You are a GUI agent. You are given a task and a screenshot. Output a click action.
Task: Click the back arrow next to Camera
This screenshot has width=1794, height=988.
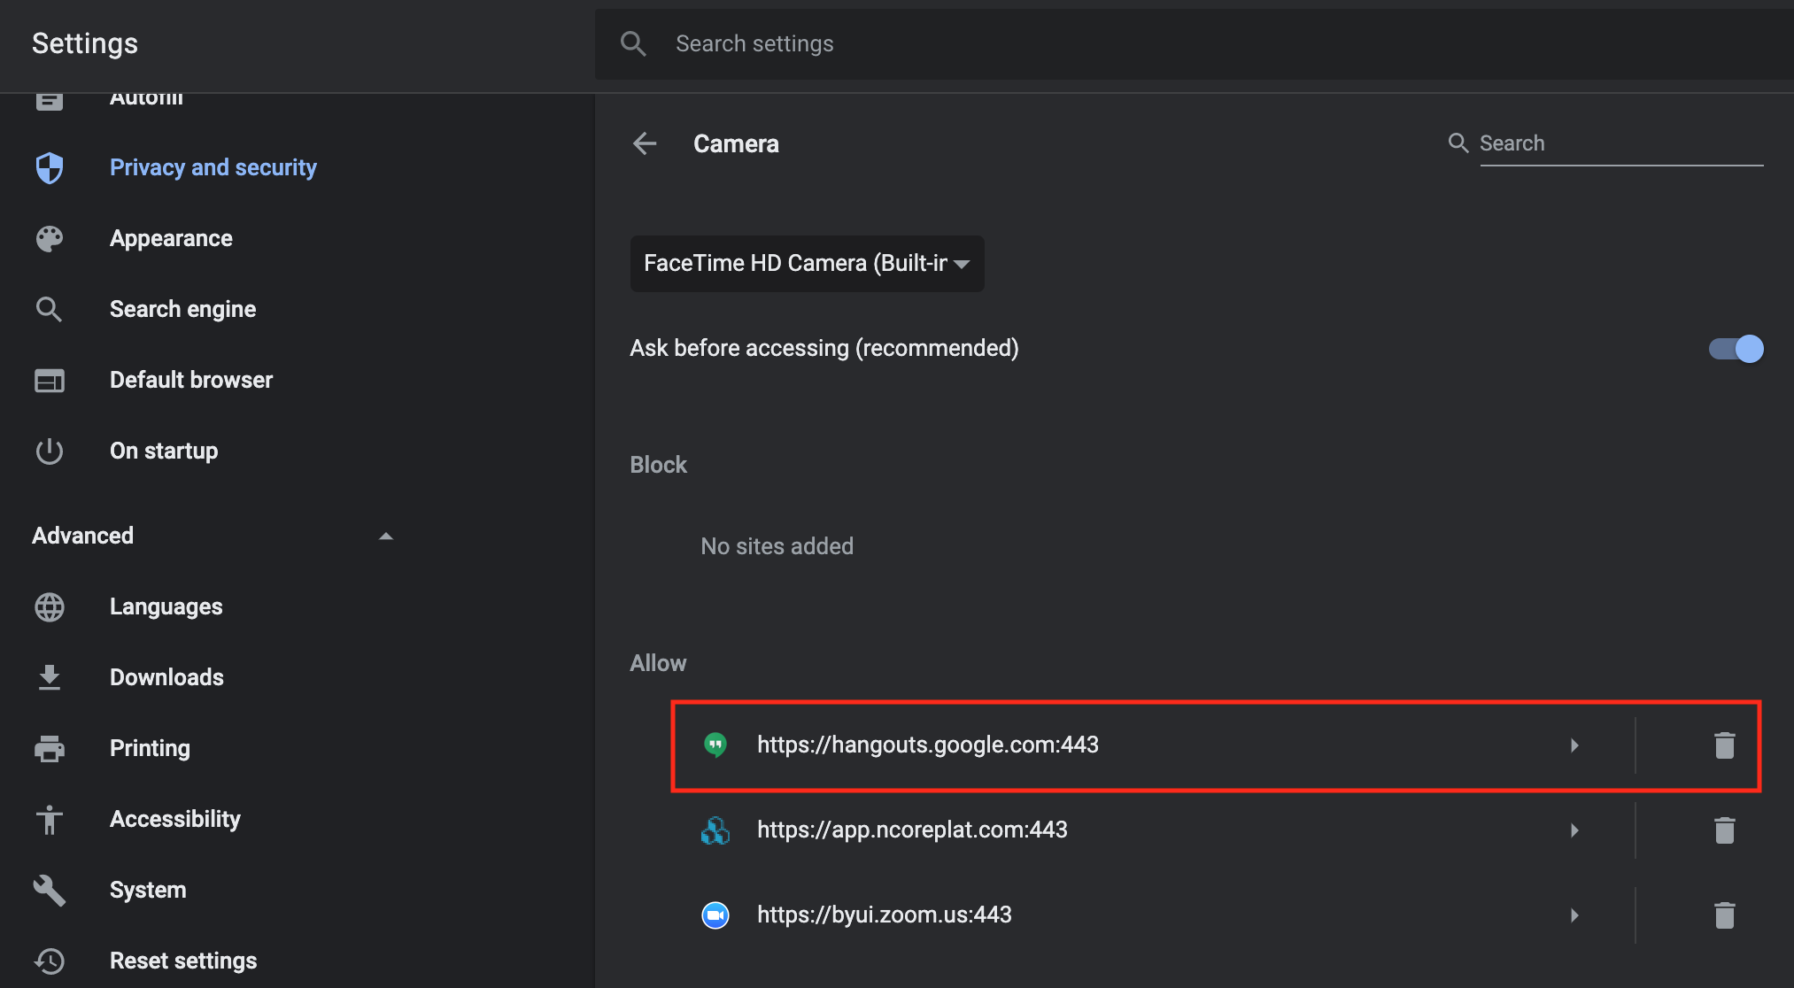point(645,143)
